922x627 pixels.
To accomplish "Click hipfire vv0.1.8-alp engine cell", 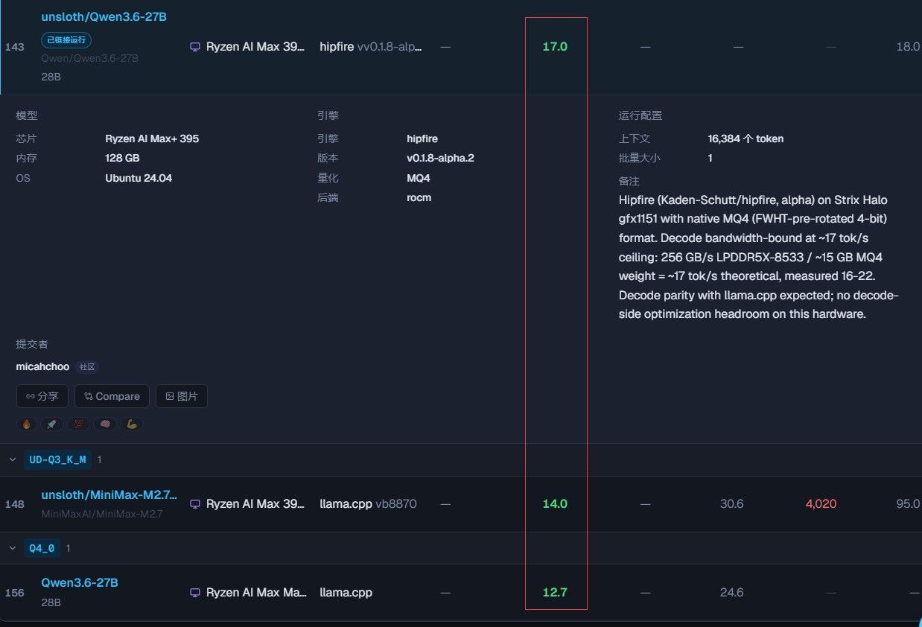I will click(371, 47).
